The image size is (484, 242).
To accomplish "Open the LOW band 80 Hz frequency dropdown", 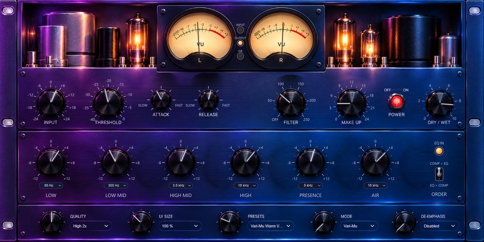I will click(x=51, y=186).
